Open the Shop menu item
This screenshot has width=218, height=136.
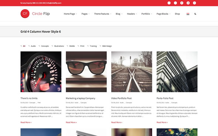pos(177,14)
